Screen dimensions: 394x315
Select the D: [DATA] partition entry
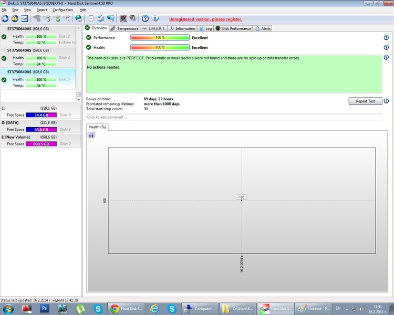pyautogui.click(x=40, y=126)
